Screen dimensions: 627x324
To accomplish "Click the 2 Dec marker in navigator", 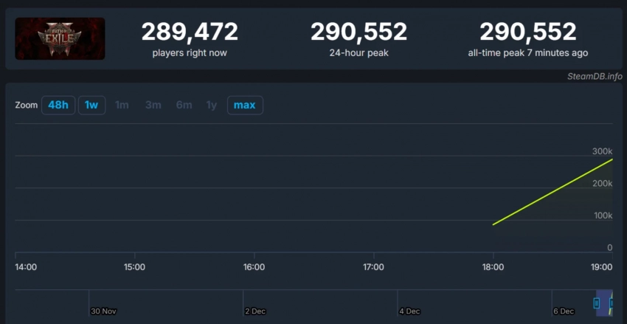I will tap(254, 311).
